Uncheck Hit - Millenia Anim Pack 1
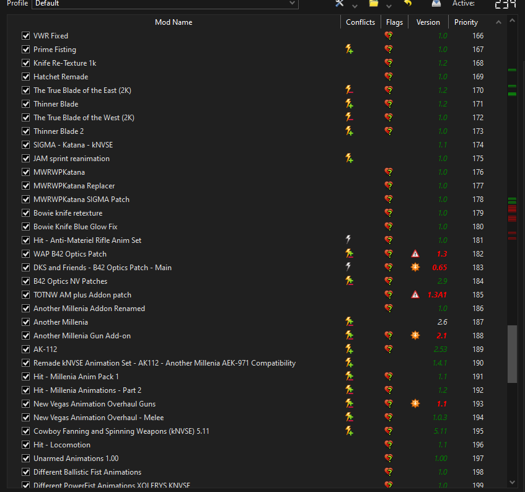 point(26,377)
